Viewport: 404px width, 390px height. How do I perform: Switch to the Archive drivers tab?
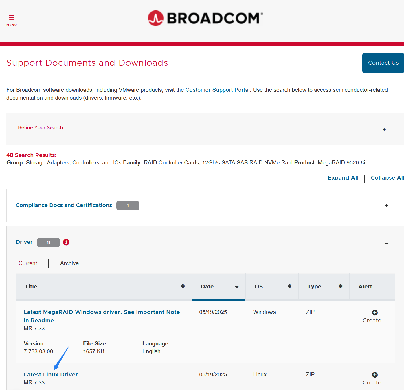[x=69, y=263]
